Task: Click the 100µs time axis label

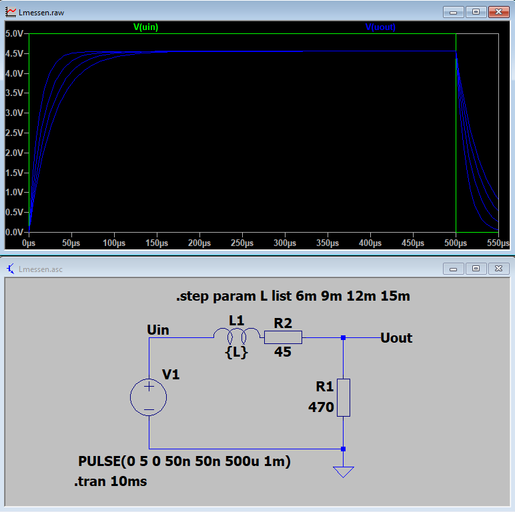Action: [114, 243]
